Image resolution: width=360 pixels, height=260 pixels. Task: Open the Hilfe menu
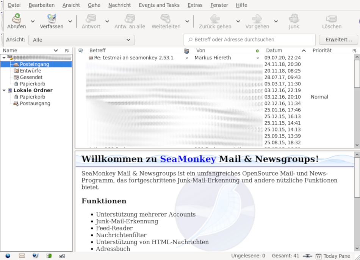click(x=241, y=5)
